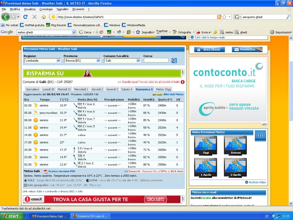Open the Windows bookmark
Screen dimensions: 293x220
[x=112, y=25]
